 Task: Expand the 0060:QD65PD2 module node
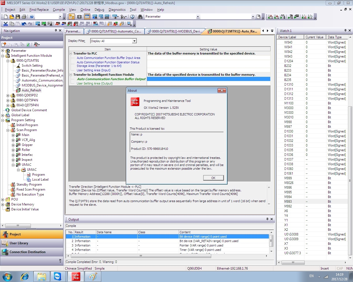[8, 95]
